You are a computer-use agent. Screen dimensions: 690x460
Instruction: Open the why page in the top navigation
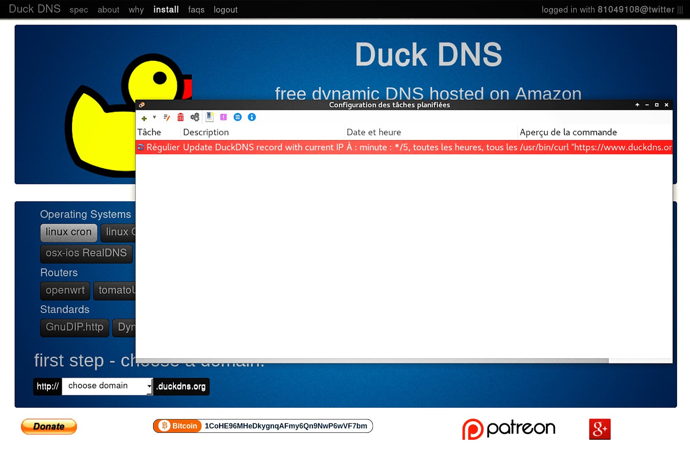click(136, 9)
